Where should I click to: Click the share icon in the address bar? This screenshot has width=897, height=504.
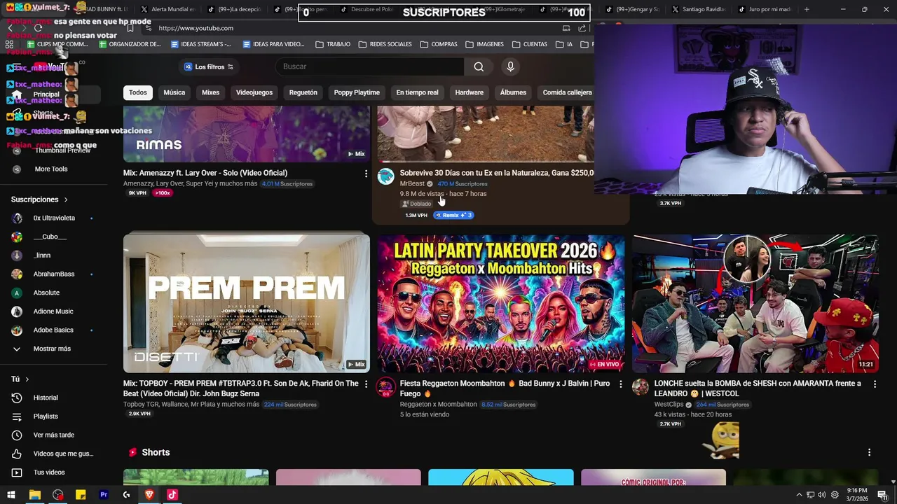pyautogui.click(x=582, y=28)
